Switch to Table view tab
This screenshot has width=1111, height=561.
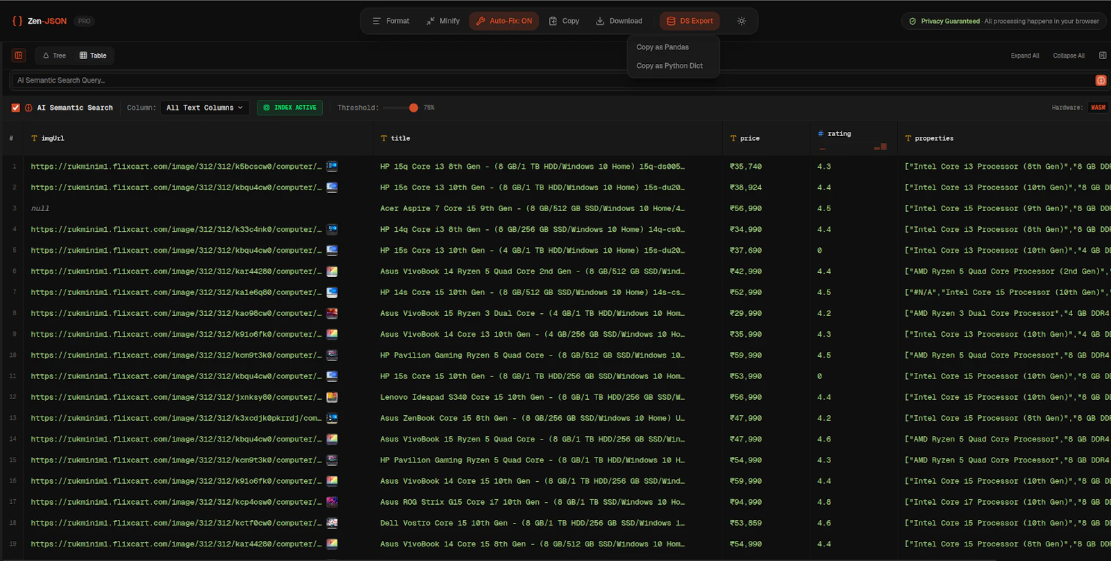click(93, 56)
